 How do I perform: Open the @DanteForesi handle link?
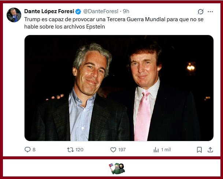pos(101,11)
